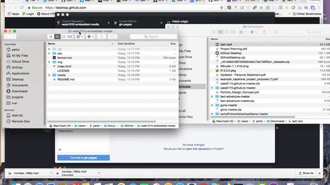
Task: Focus Search field in wats1010-embedded-media Finder
Action: [x=154, y=36]
